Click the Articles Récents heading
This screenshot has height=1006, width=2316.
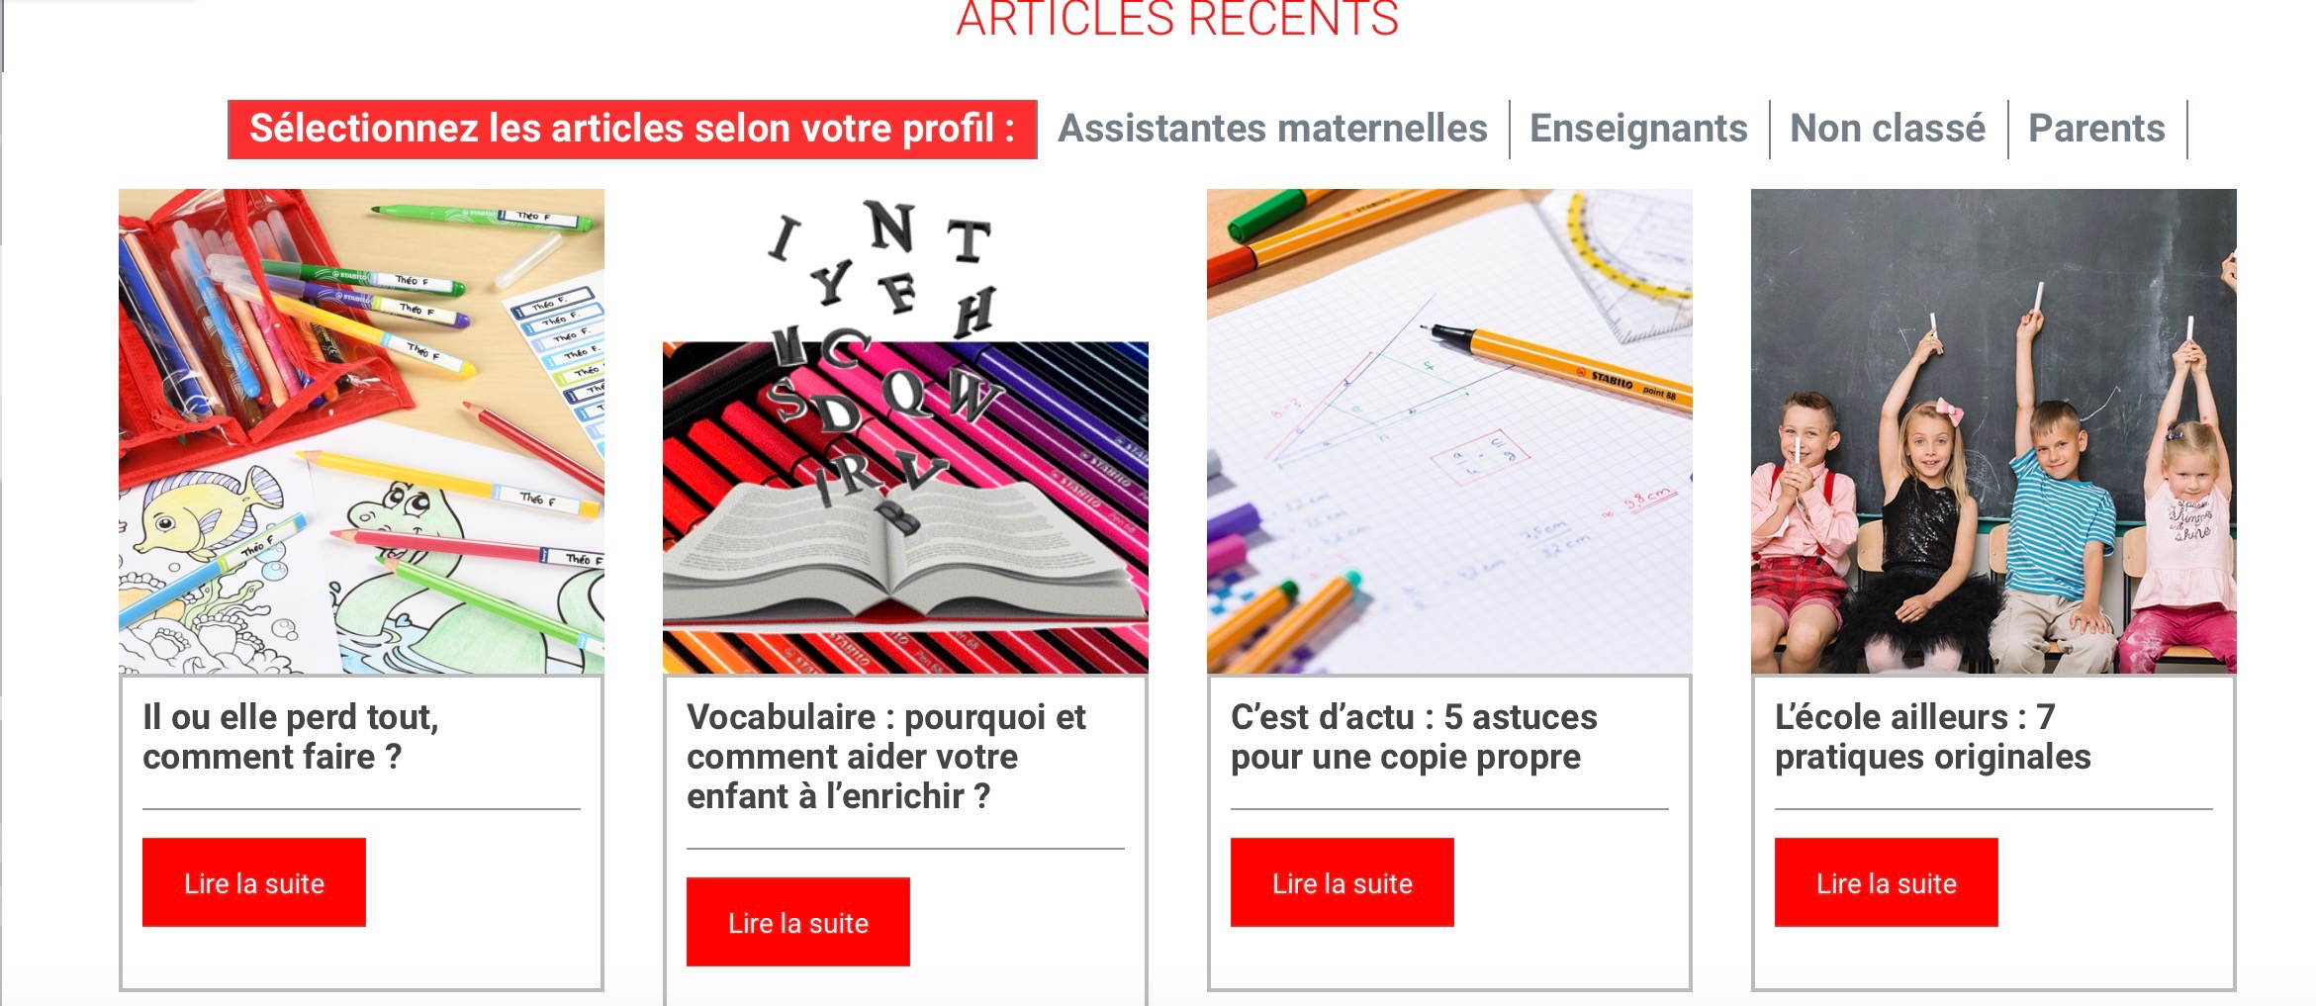(1177, 18)
